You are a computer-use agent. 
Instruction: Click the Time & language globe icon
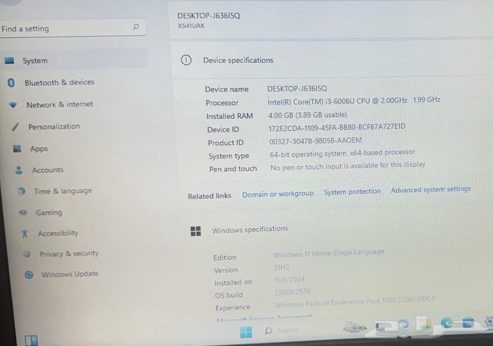tap(21, 191)
